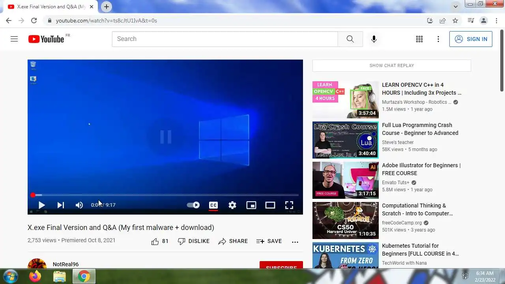The image size is (505, 284).
Task: Click the install app icon in address bar
Action: click(430, 21)
